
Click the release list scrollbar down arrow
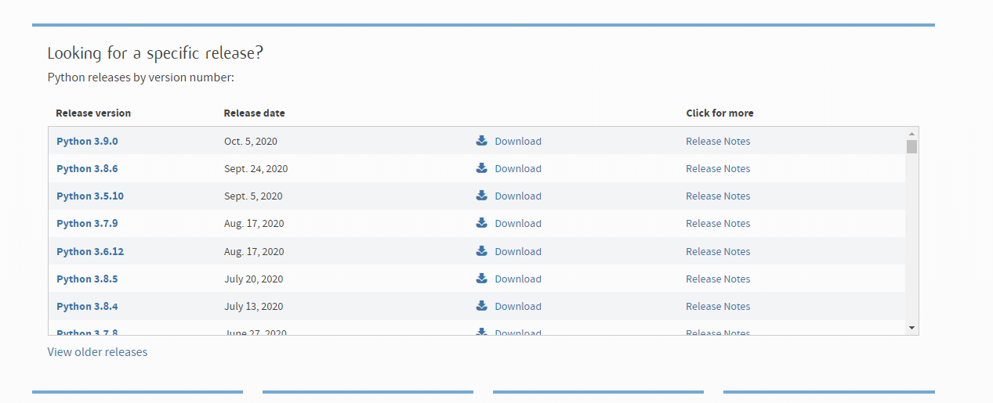911,327
